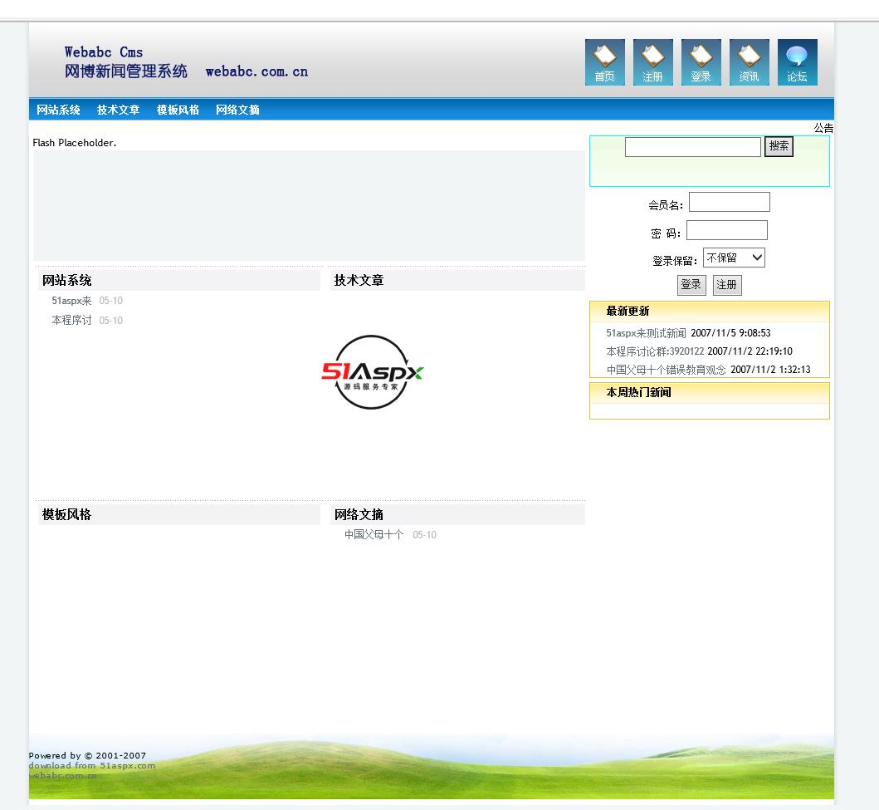Click the webabc.com.cn footer link
Viewport: 879px width, 810px height.
[63, 776]
